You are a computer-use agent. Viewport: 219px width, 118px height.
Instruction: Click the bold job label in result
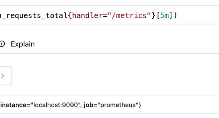(88, 105)
